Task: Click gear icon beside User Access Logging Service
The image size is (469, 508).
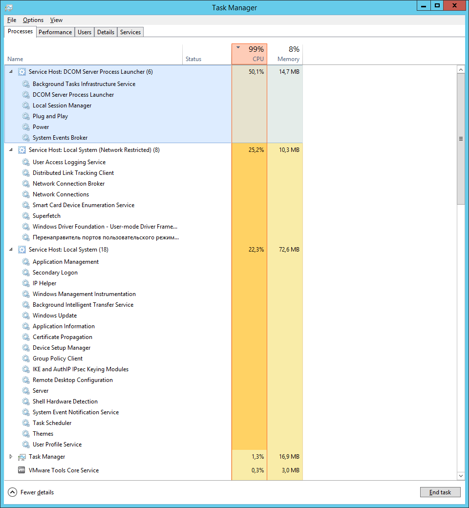Action: (26, 162)
